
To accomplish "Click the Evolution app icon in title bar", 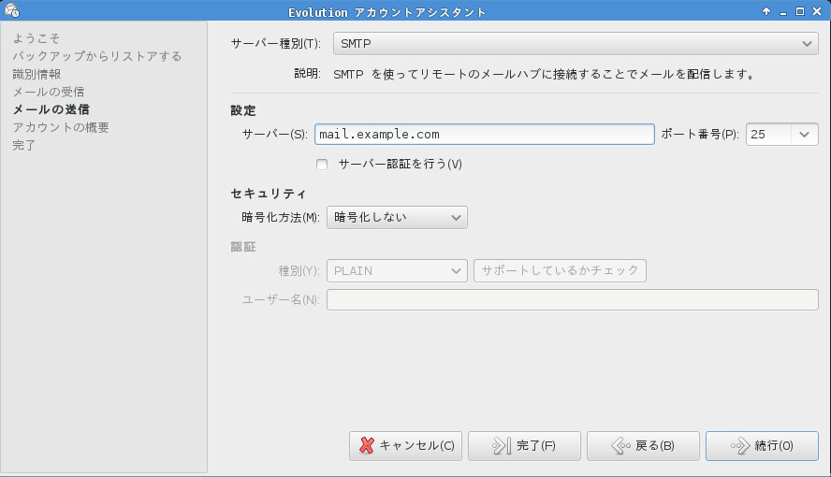I will coord(10,11).
